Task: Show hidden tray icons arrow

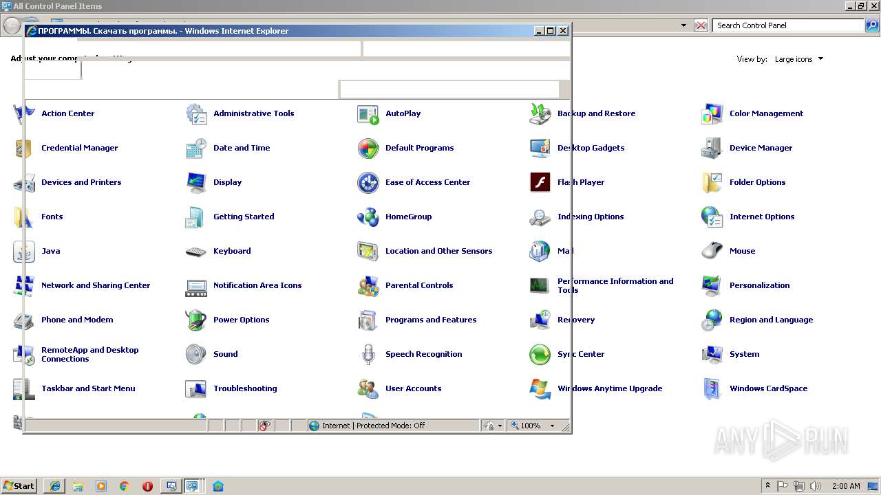Action: [768, 486]
